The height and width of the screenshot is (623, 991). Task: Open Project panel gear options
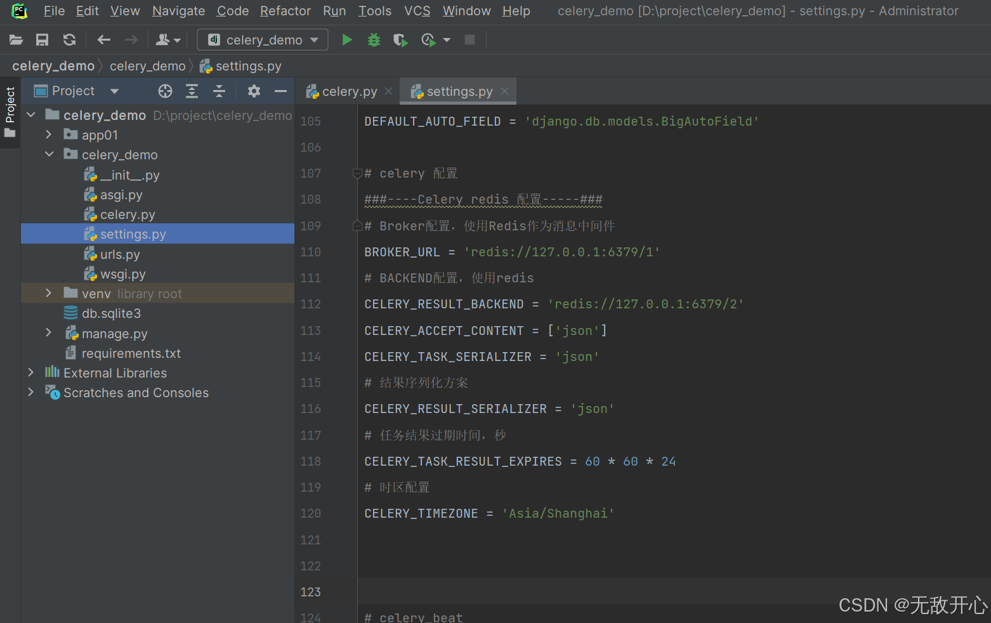point(254,91)
